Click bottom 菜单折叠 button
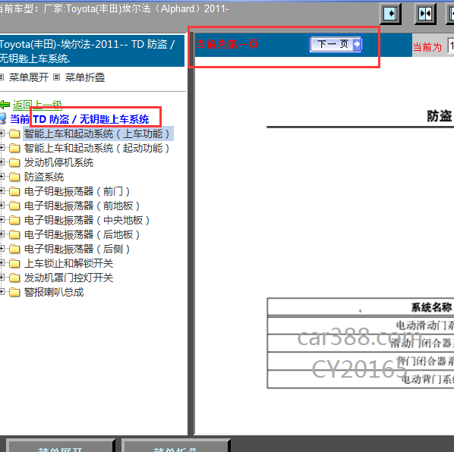The height and width of the screenshot is (452, 454). [x=175, y=446]
